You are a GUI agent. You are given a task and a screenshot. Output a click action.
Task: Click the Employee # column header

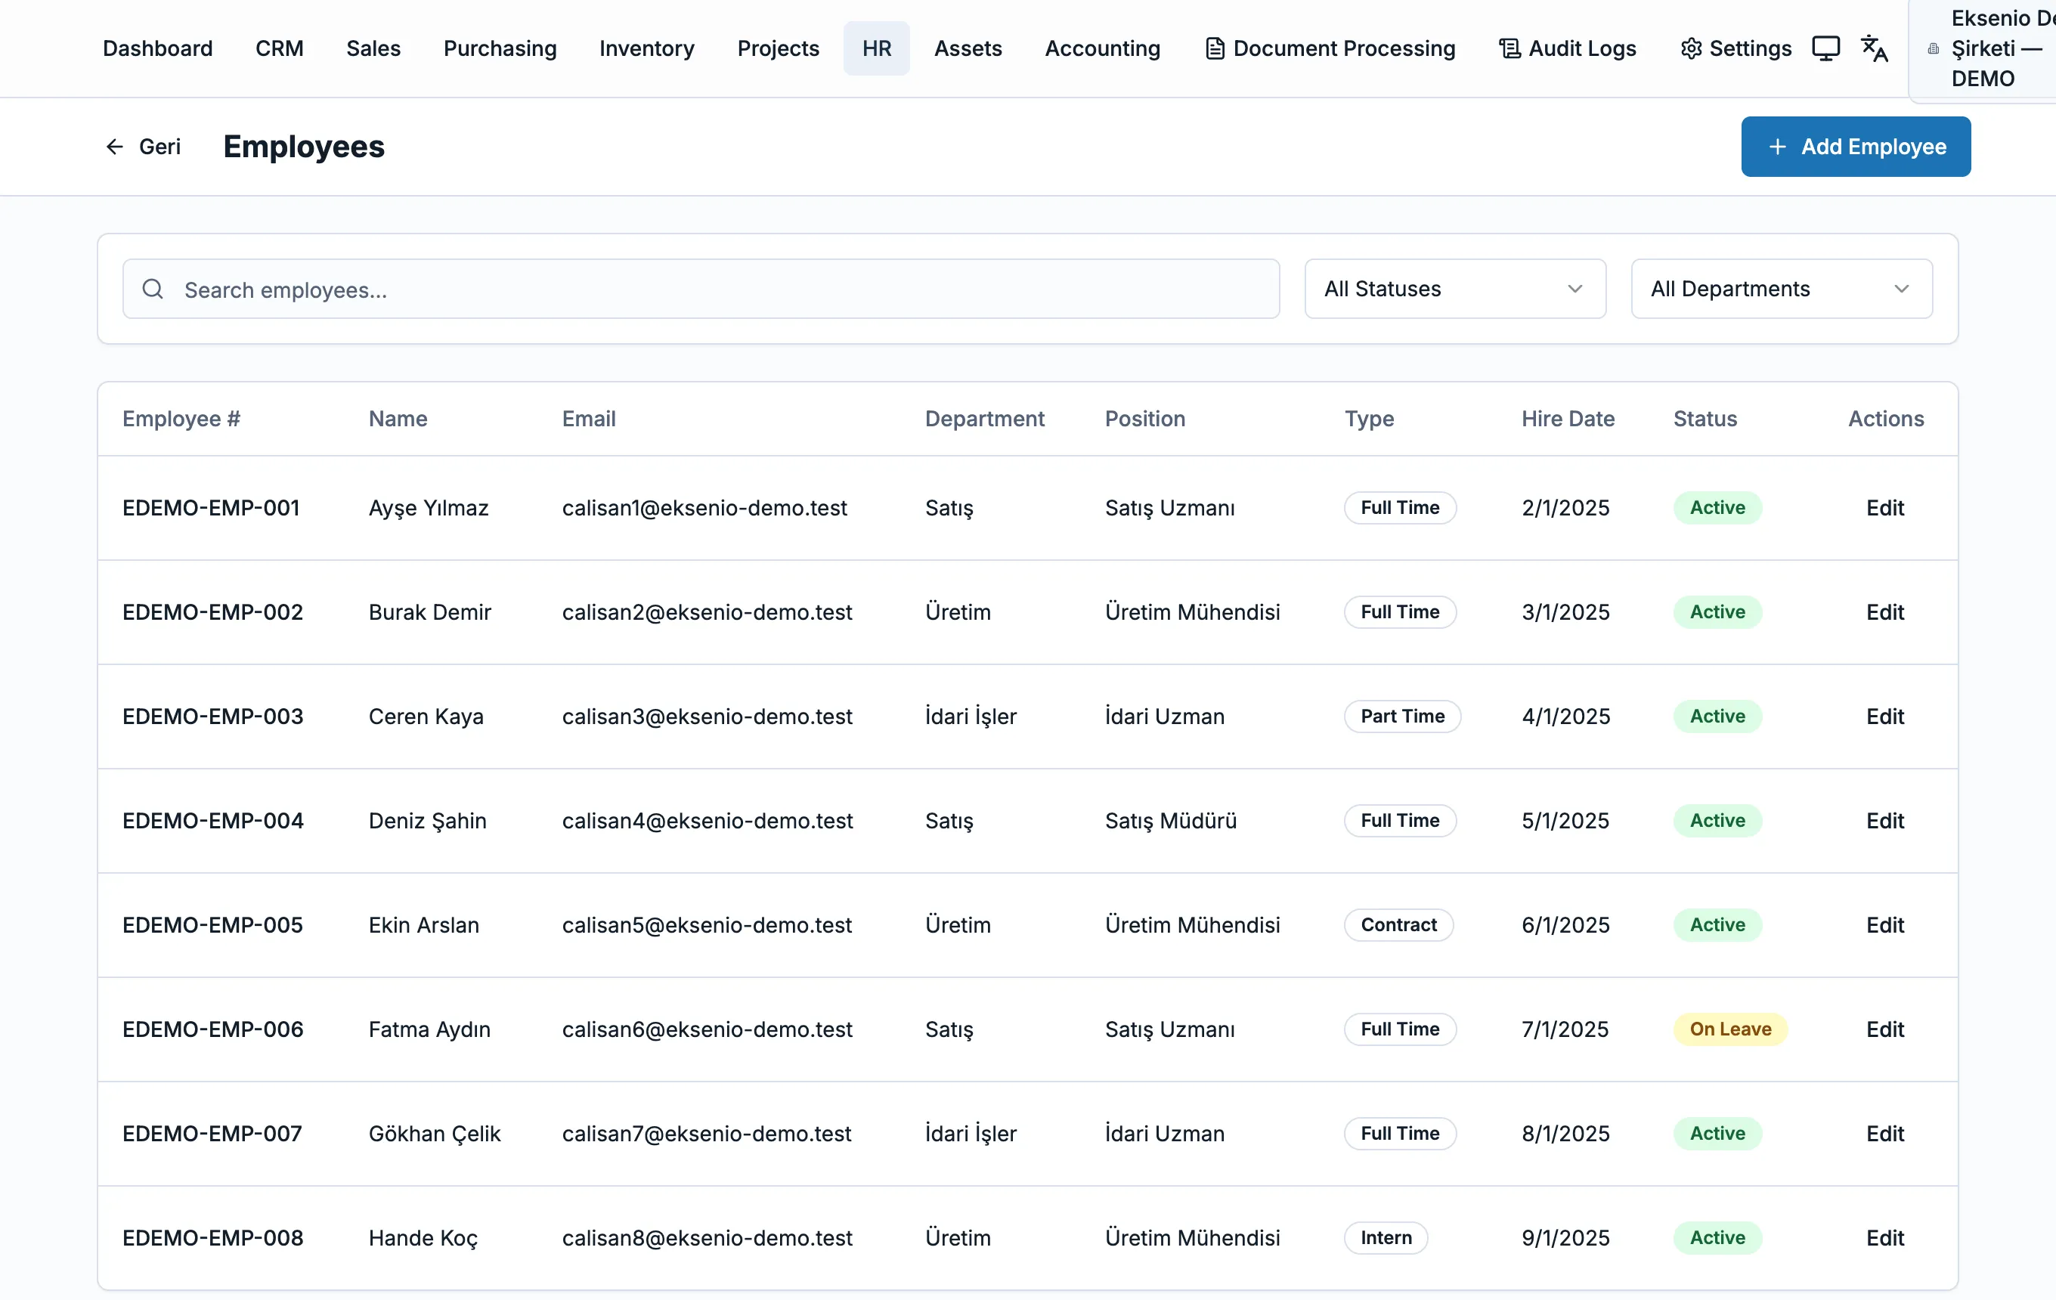coord(181,418)
